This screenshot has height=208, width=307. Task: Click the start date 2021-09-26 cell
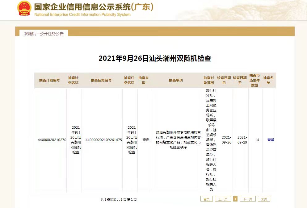226,140
